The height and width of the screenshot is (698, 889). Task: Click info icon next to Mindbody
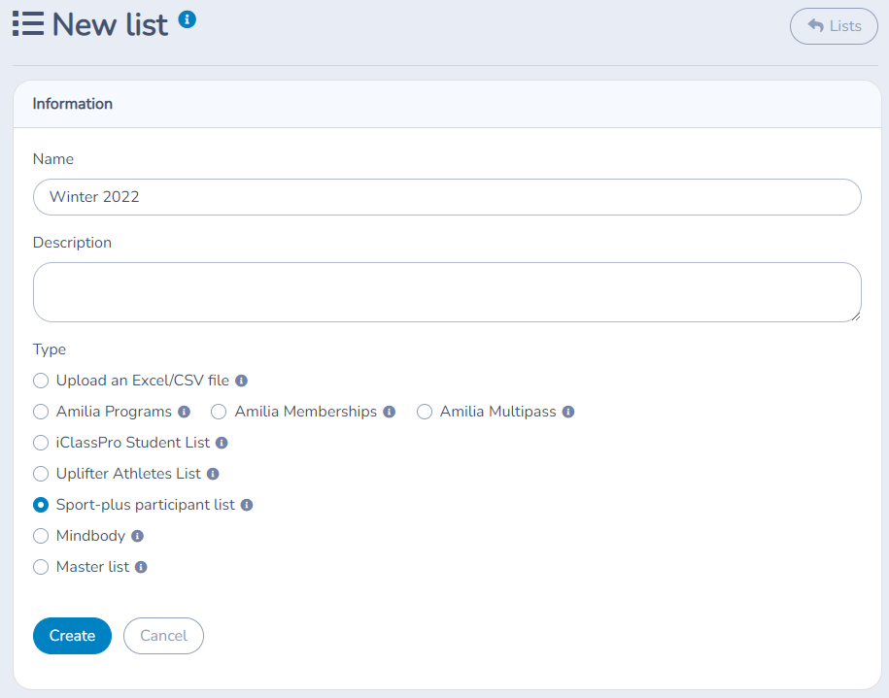(x=137, y=536)
